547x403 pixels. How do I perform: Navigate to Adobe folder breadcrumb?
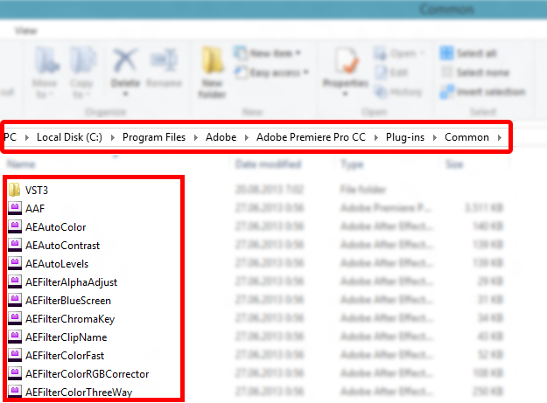[221, 137]
